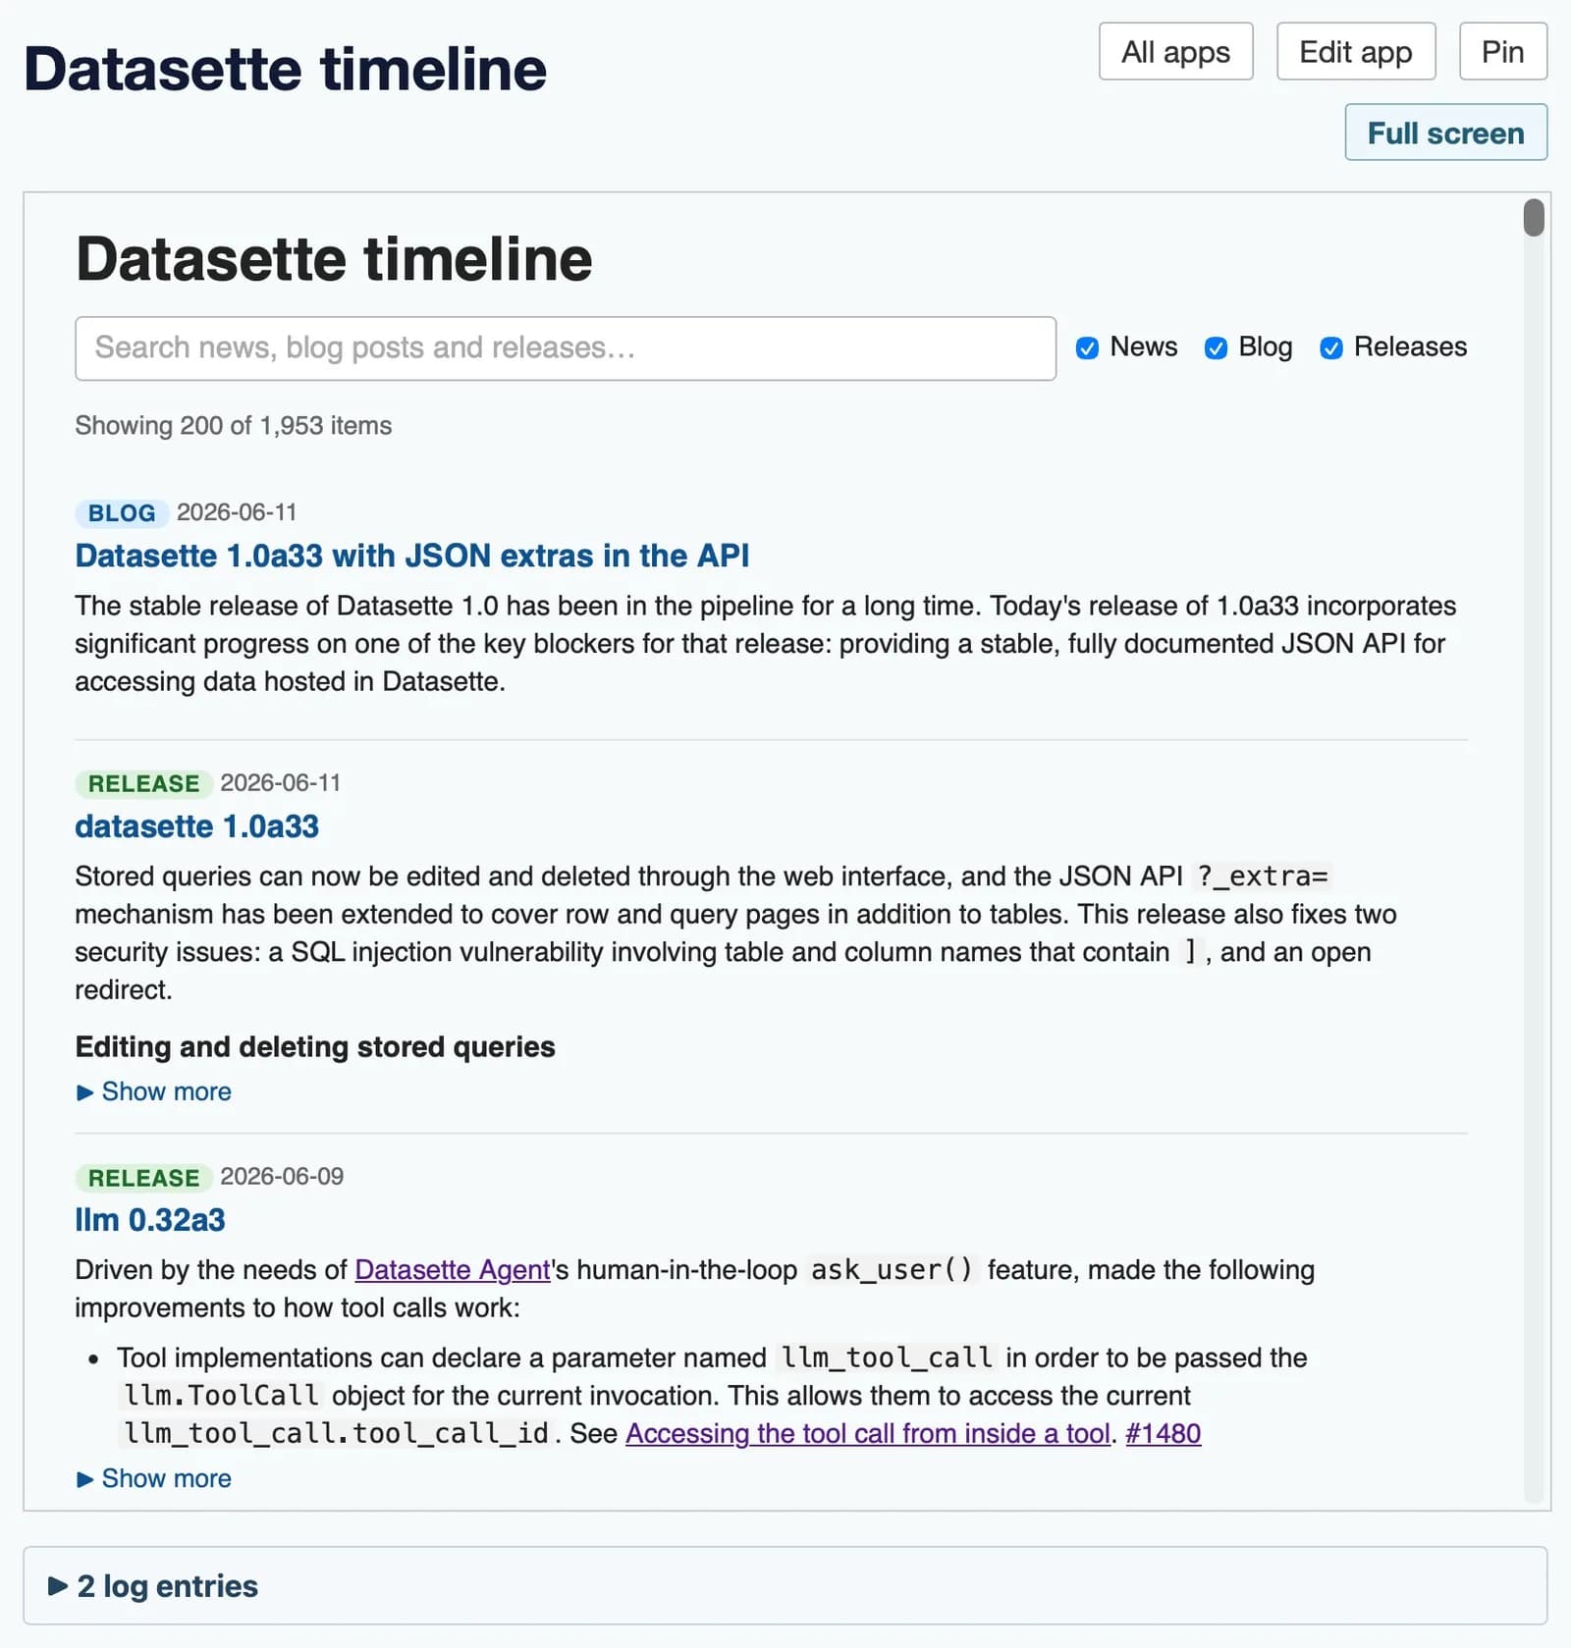The image size is (1571, 1648).
Task: Click the RELEASE tag dated 2026-06-09
Action: 143,1177
